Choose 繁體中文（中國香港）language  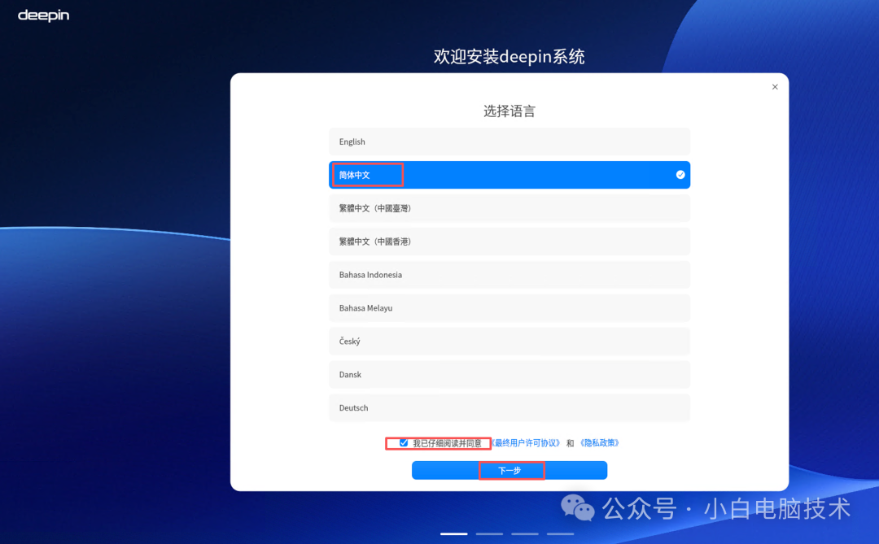(x=509, y=241)
